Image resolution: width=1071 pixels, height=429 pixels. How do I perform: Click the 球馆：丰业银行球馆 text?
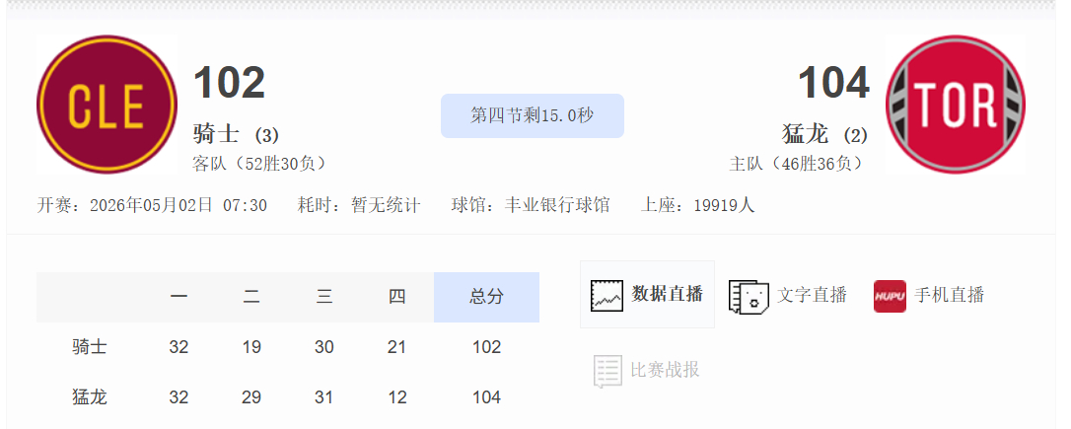[x=531, y=205]
